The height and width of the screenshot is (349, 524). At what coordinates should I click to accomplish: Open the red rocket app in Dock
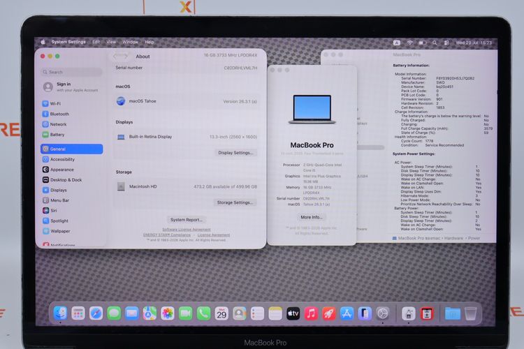coord(329,313)
